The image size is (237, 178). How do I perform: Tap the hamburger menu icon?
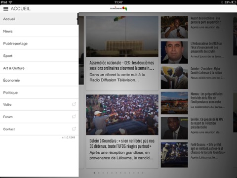(6, 9)
